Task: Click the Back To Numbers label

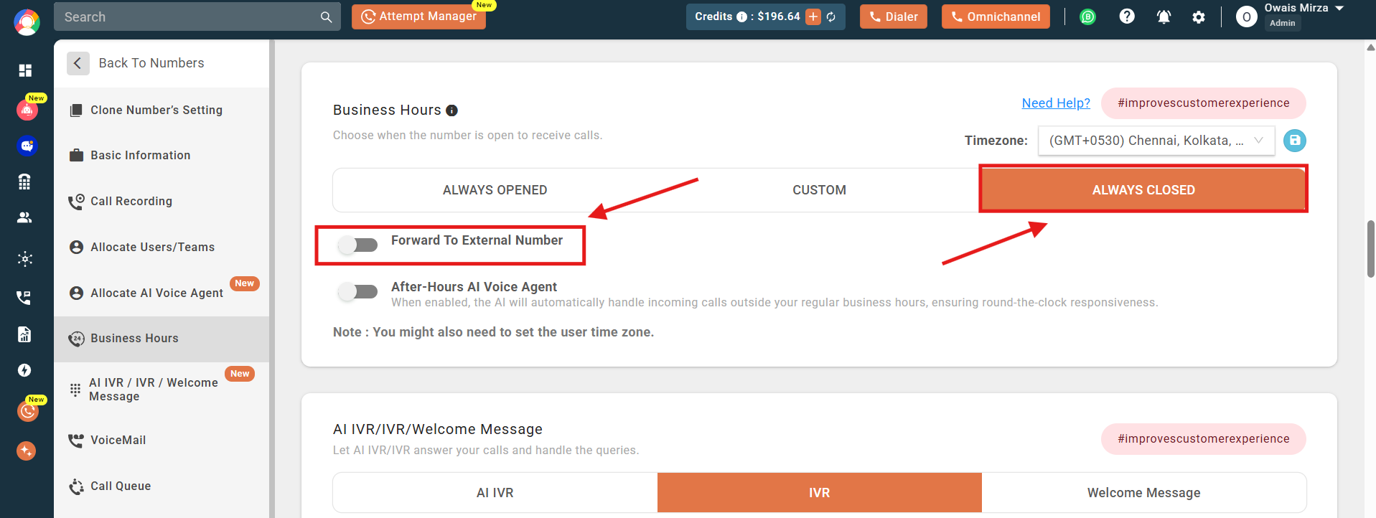Action: tap(151, 63)
